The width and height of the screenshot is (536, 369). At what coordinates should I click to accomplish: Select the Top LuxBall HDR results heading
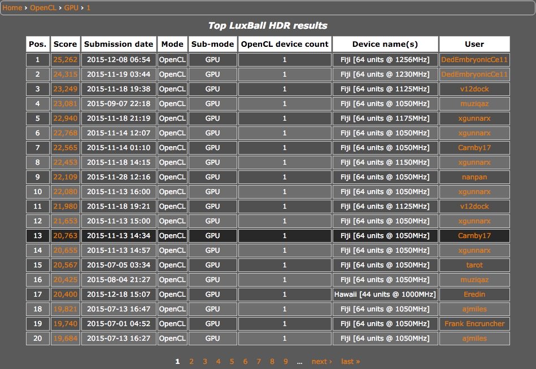[x=268, y=25]
